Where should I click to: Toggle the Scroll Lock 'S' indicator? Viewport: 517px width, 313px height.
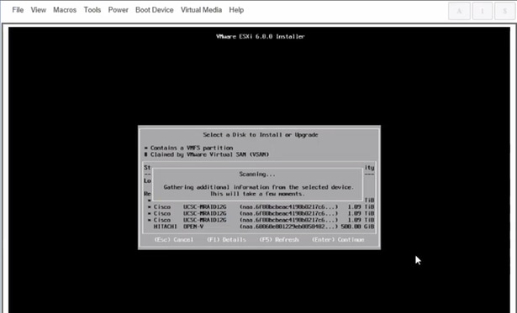[x=504, y=11]
